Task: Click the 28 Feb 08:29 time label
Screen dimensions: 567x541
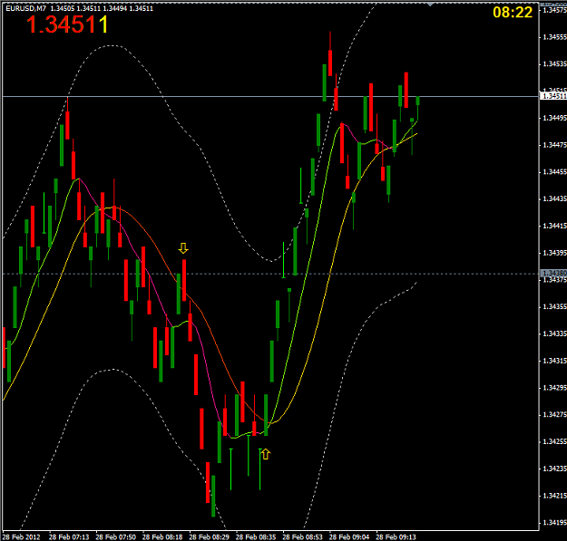Action: (x=209, y=536)
